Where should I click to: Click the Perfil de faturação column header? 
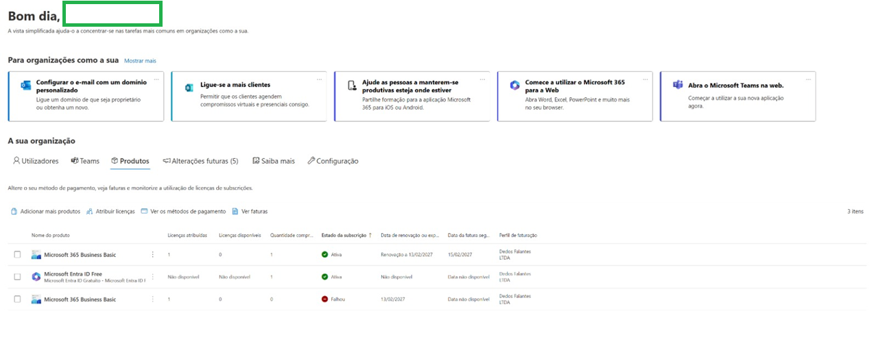click(x=518, y=235)
